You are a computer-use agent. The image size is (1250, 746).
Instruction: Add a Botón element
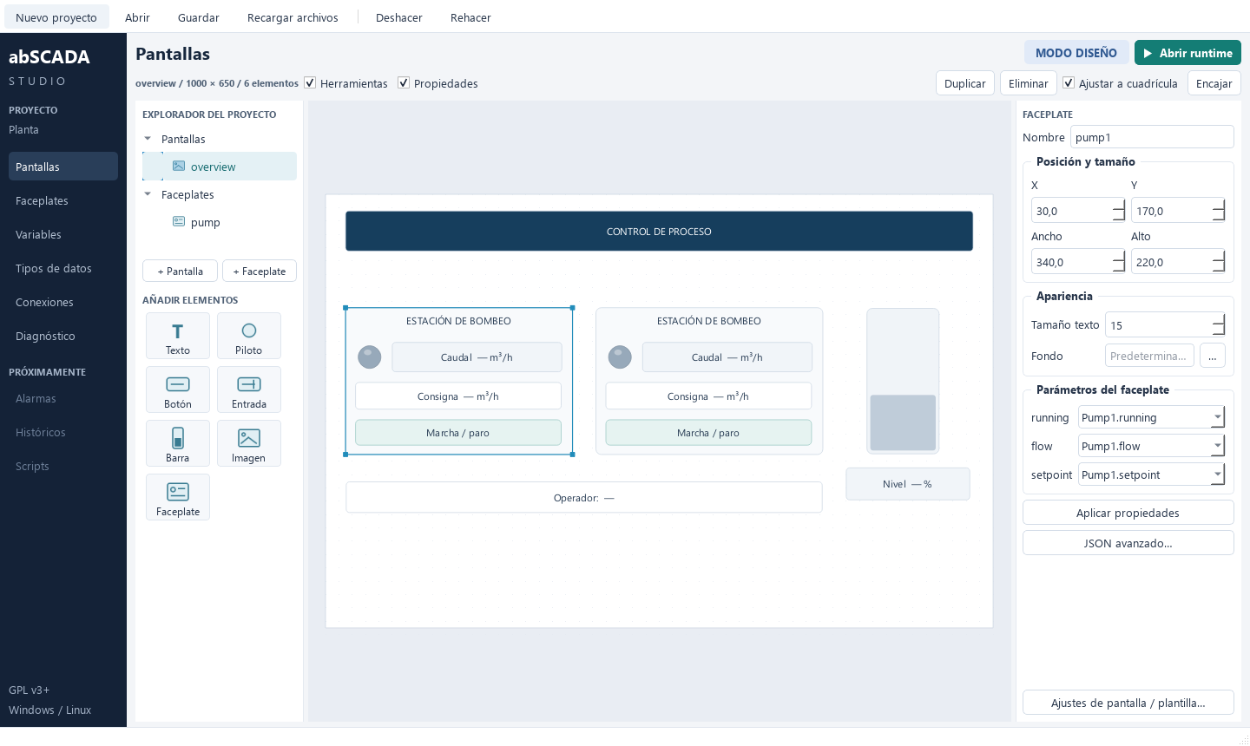pyautogui.click(x=178, y=389)
